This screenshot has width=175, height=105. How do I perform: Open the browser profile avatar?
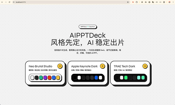click(169, 2)
